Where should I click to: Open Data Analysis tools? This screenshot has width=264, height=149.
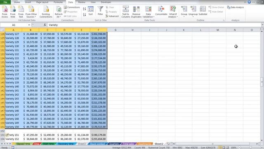(x=236, y=7)
